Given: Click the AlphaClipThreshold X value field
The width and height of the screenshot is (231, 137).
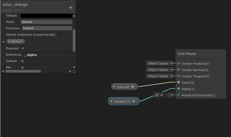Looking at the screenshot, I should point(164,95).
